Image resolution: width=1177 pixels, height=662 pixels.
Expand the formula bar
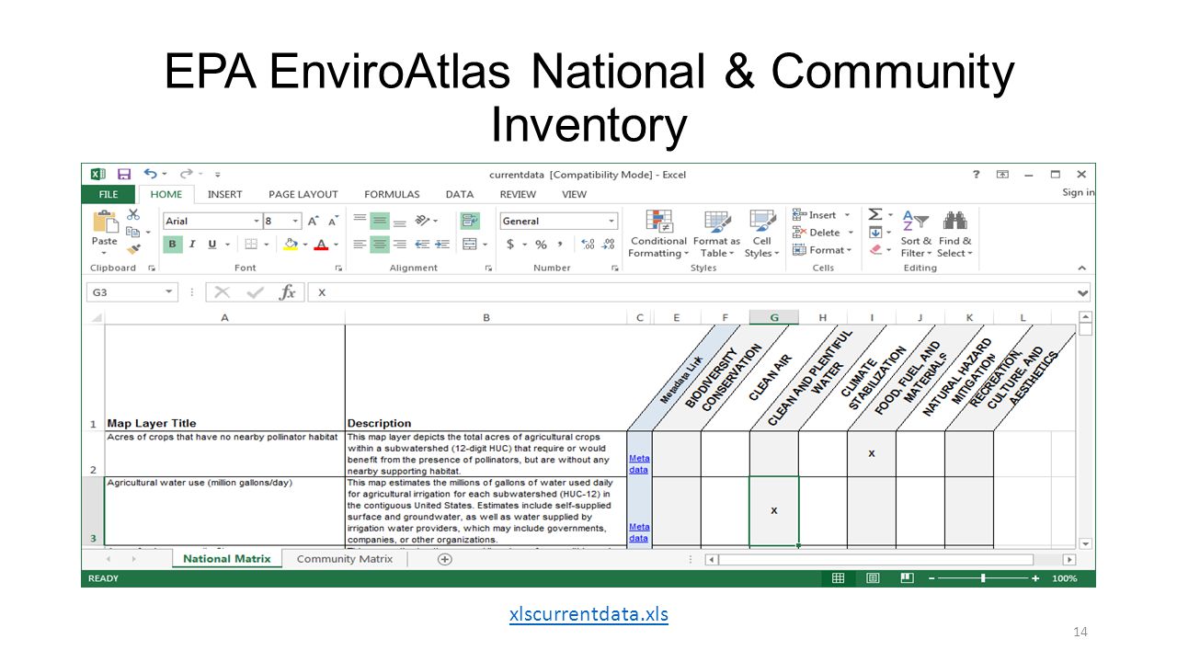coord(1082,292)
